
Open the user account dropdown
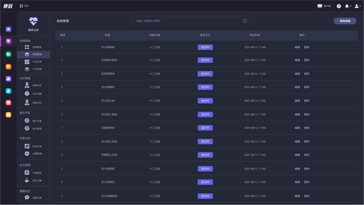click(357, 6)
